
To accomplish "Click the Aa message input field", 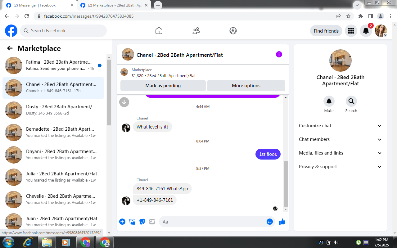I will pyautogui.click(x=212, y=222).
